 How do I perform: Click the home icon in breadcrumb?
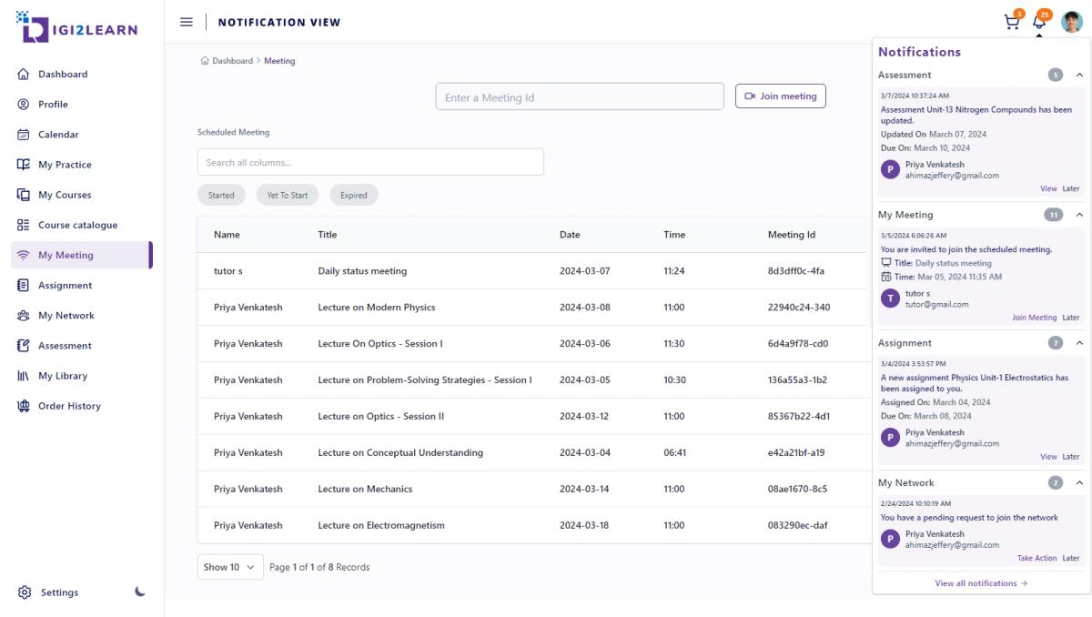click(204, 61)
